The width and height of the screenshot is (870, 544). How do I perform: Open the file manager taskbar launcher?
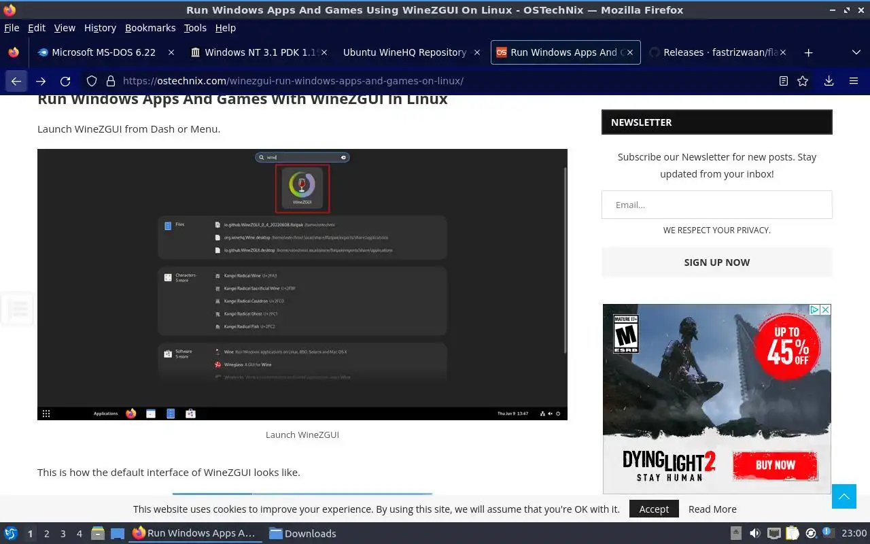[x=98, y=533]
